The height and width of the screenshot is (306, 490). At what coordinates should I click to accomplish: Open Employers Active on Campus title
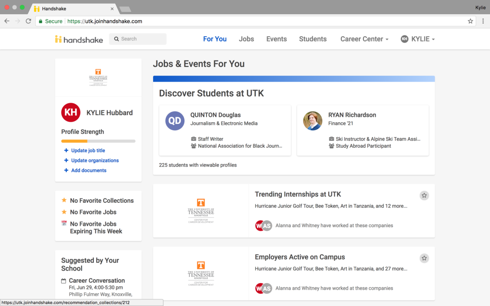300,257
